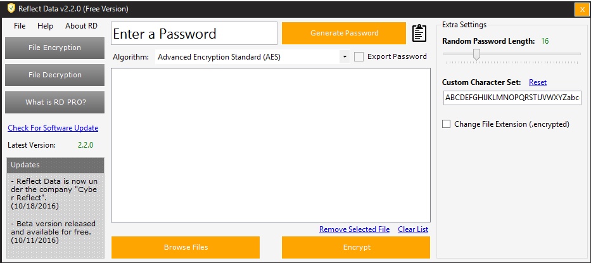Click the Encrypt button

pos(355,247)
